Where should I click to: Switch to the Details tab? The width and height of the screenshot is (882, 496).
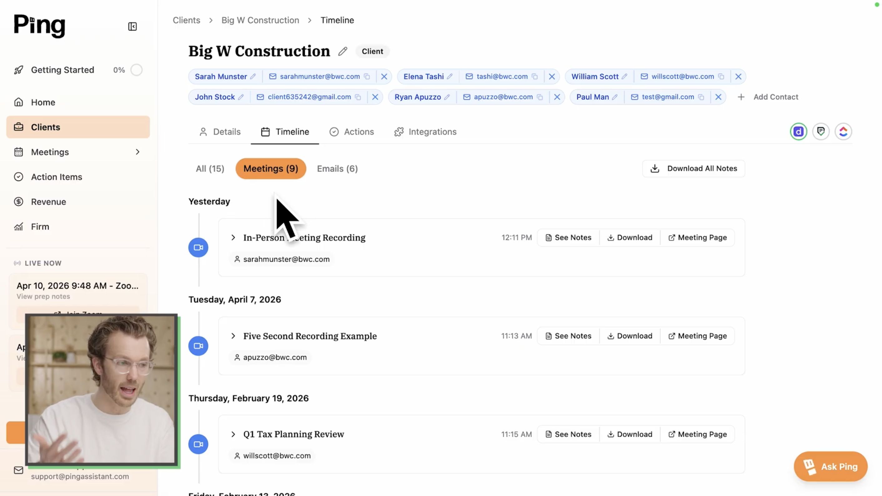click(220, 132)
